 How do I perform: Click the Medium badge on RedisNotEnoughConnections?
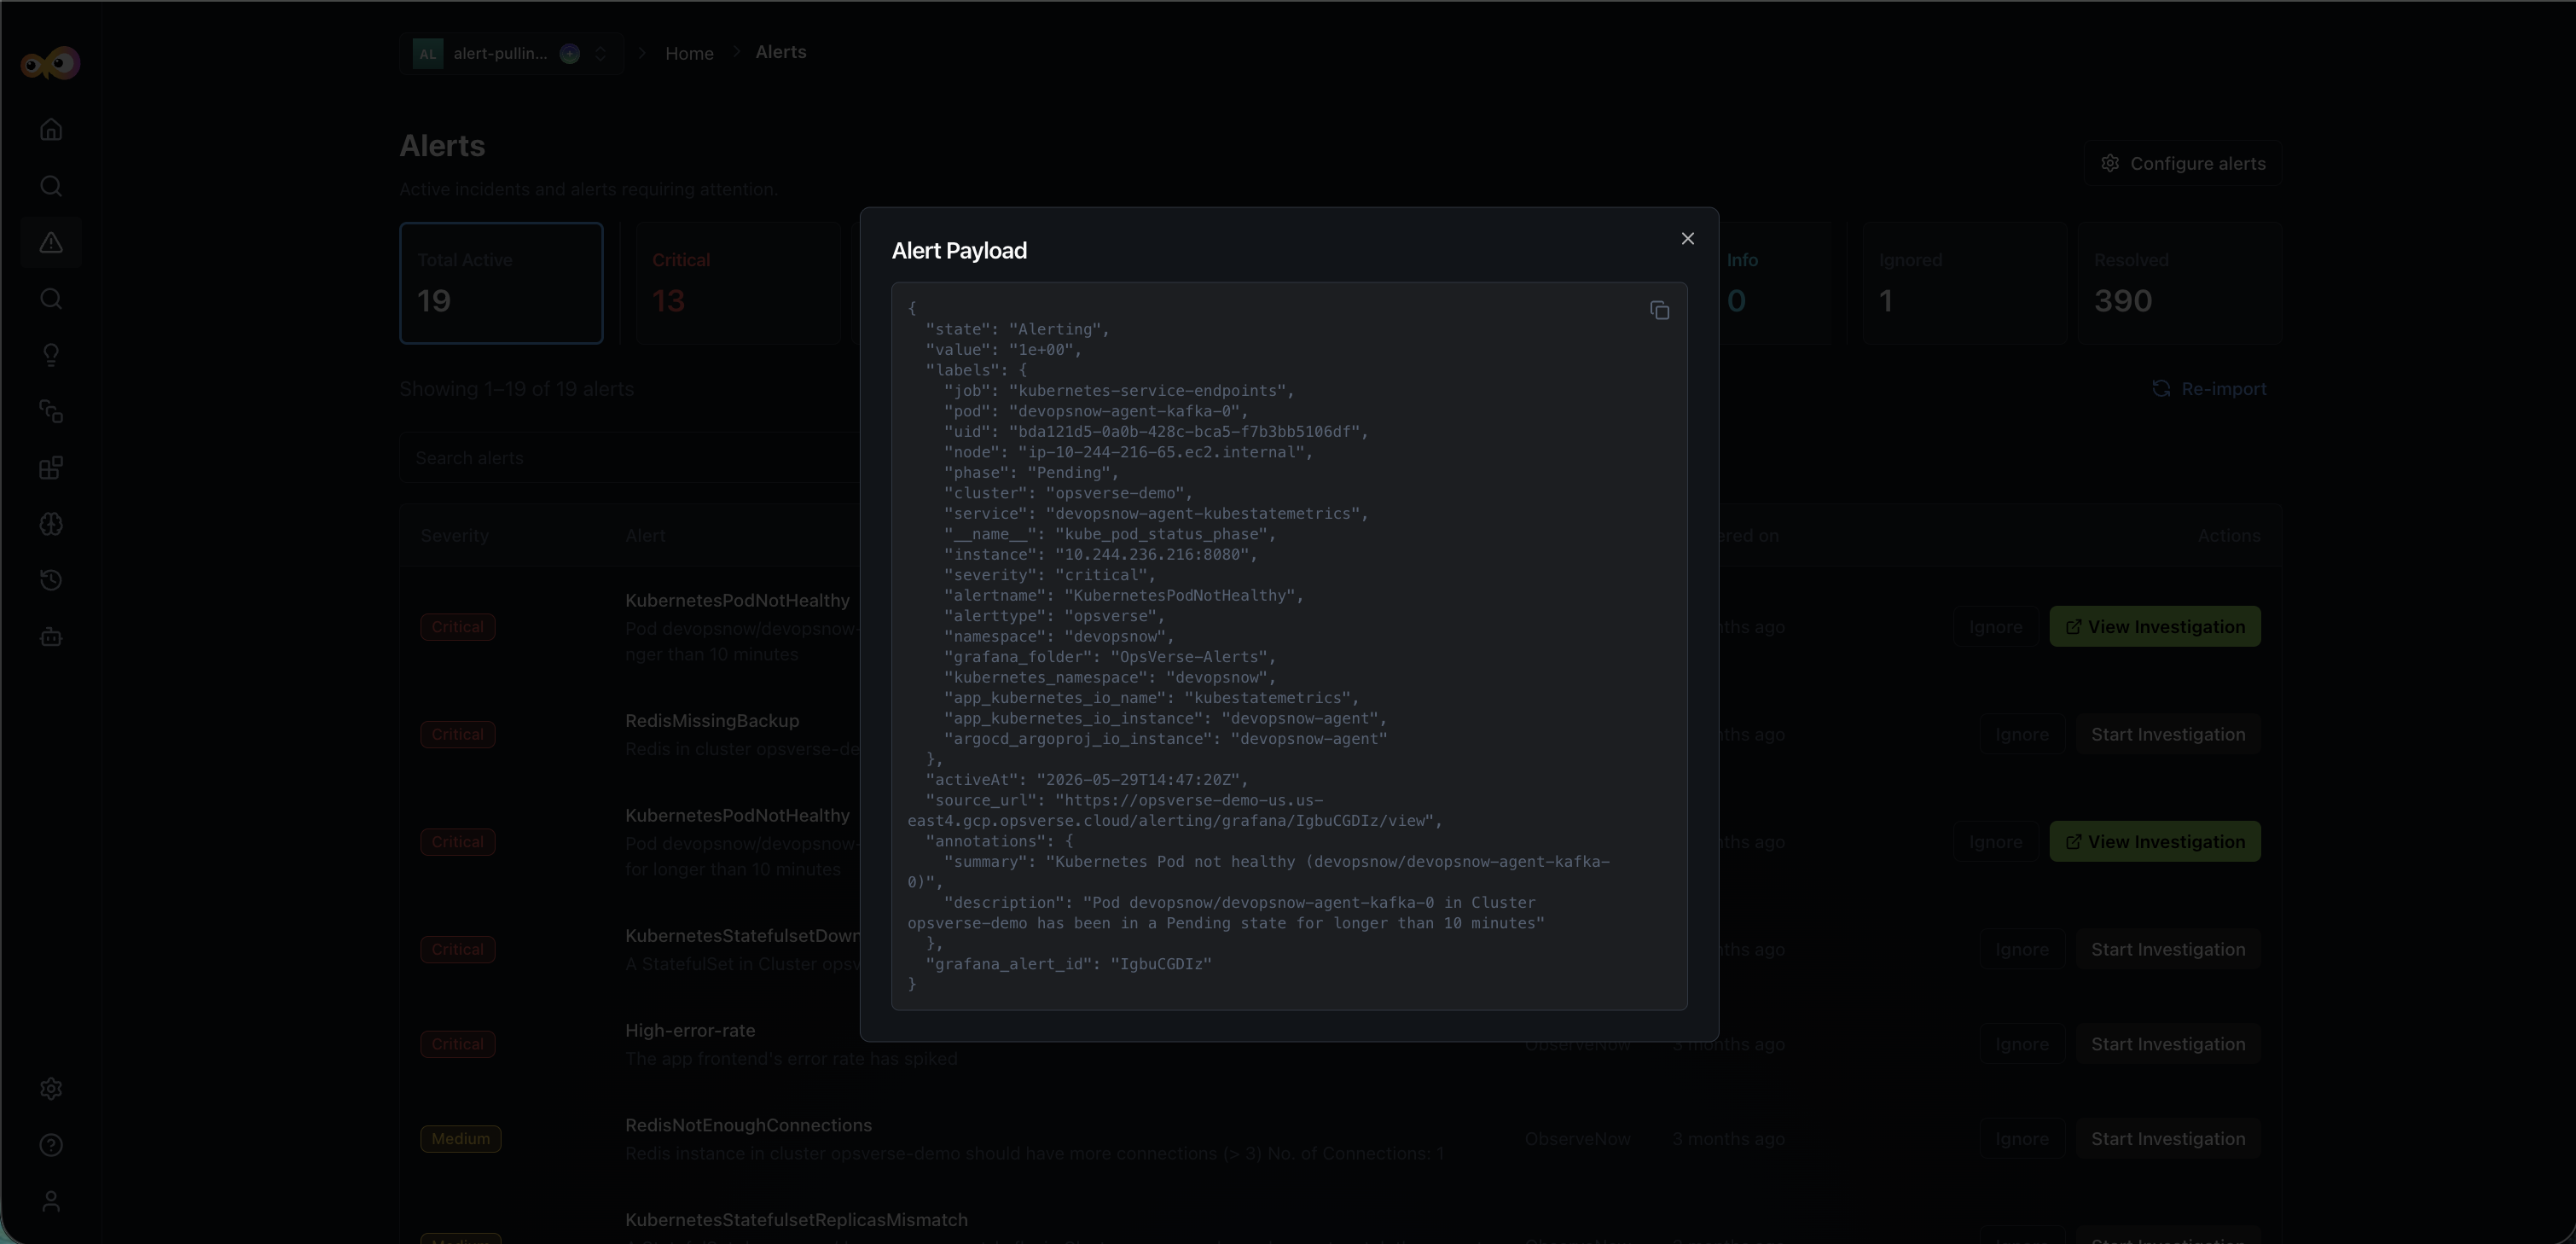[x=460, y=1139]
